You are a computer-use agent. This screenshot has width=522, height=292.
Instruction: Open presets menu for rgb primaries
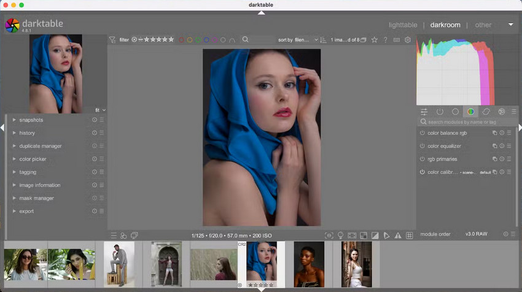point(509,159)
